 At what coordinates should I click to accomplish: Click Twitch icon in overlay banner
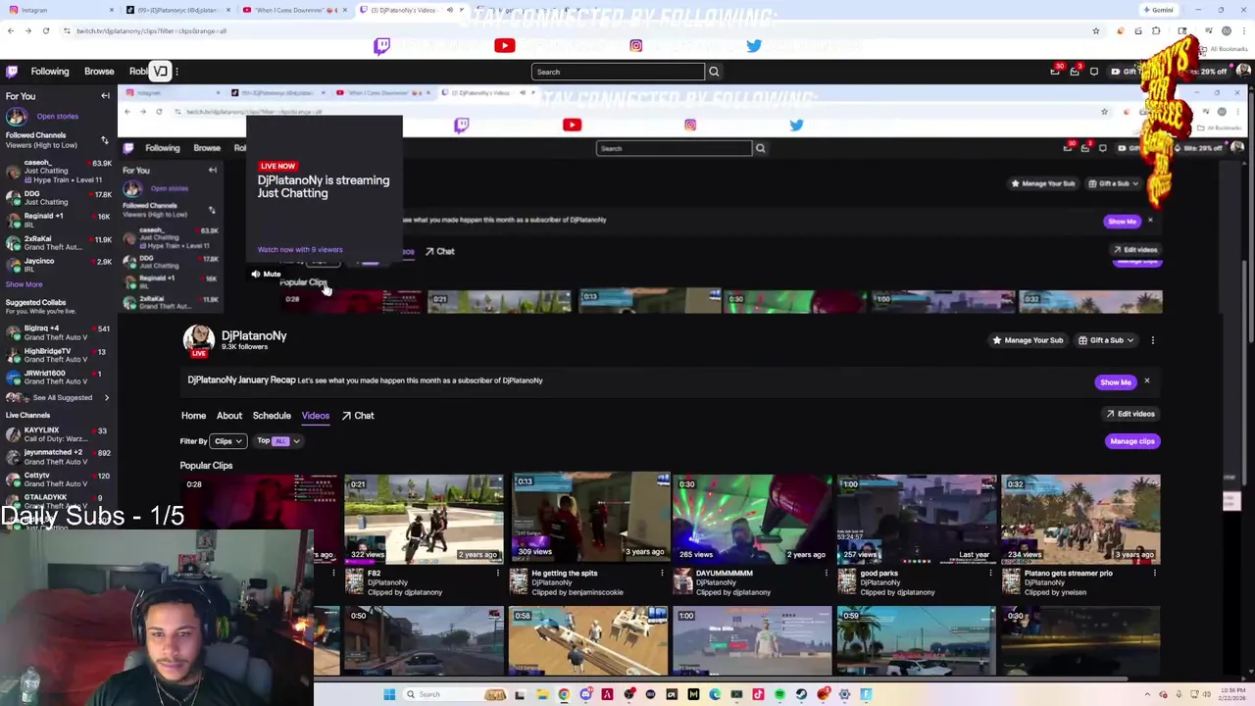pyautogui.click(x=382, y=46)
